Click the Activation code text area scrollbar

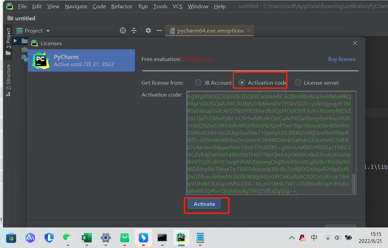tap(354, 184)
